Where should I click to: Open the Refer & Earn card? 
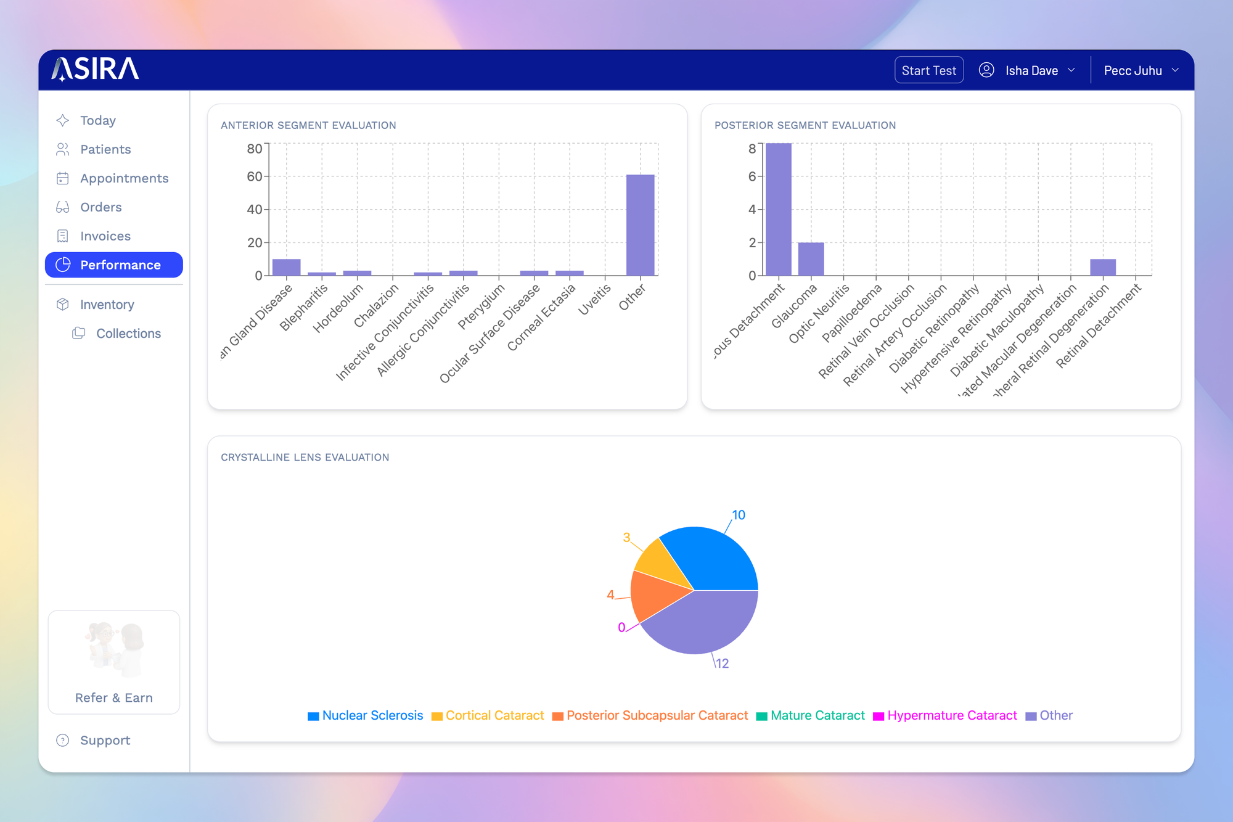[x=114, y=662]
